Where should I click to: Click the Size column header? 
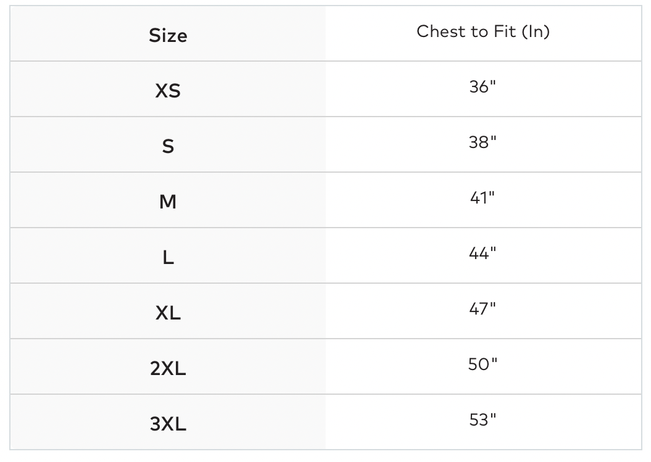[168, 36]
